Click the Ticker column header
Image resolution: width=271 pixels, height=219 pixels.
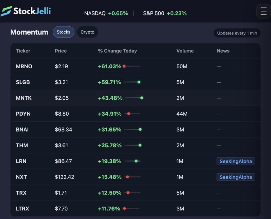[23, 51]
